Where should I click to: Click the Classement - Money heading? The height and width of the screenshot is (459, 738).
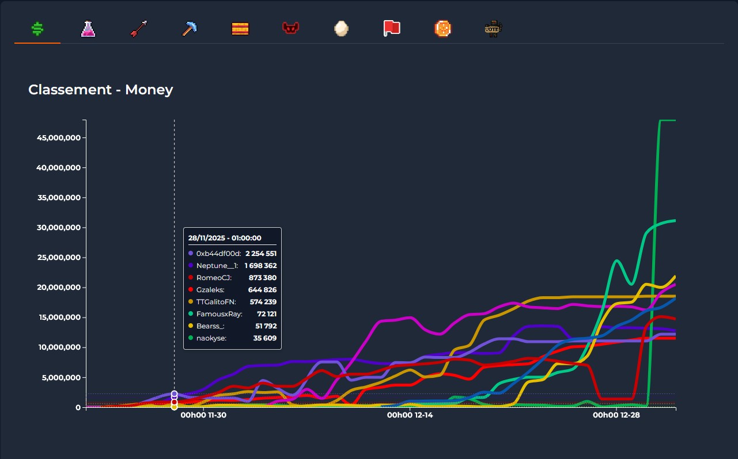(x=100, y=90)
